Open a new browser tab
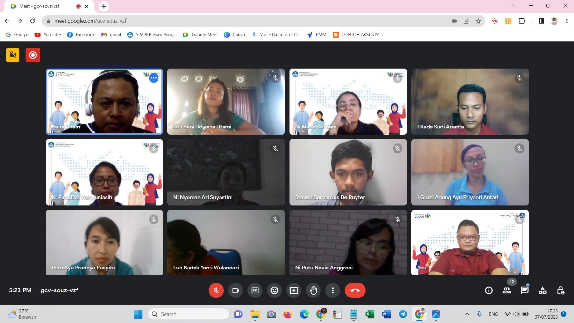574x323 pixels. click(104, 6)
